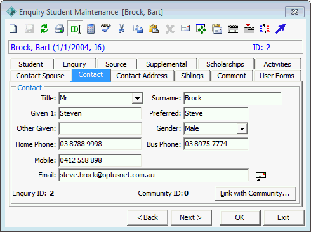Close the Enquiry Student Maintenance window
This screenshot has width=311, height=232.
[294, 11]
